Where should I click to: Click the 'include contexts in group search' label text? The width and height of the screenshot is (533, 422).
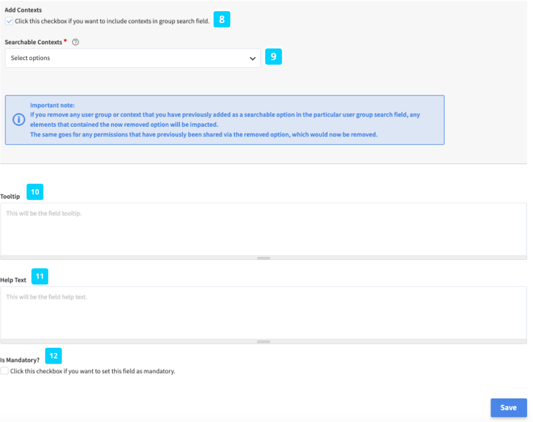point(112,21)
